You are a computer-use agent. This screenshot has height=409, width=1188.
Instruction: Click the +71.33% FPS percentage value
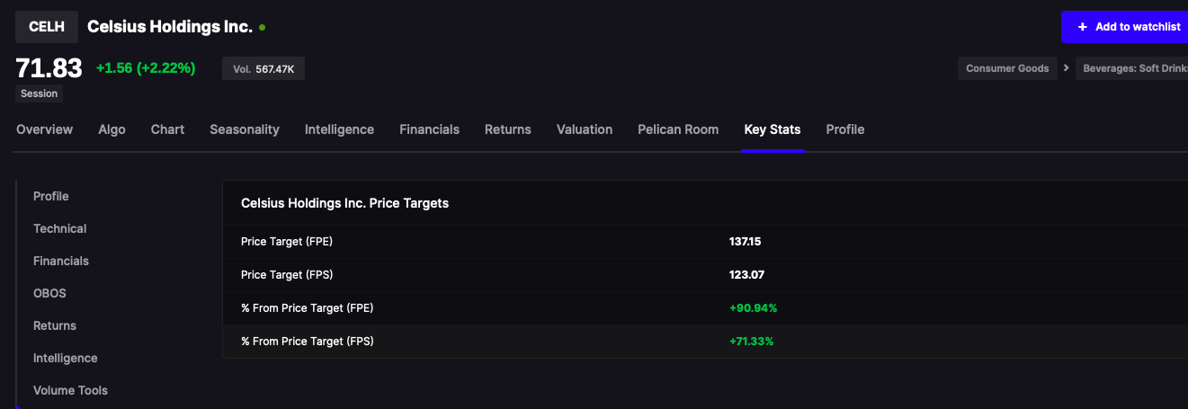(x=751, y=342)
